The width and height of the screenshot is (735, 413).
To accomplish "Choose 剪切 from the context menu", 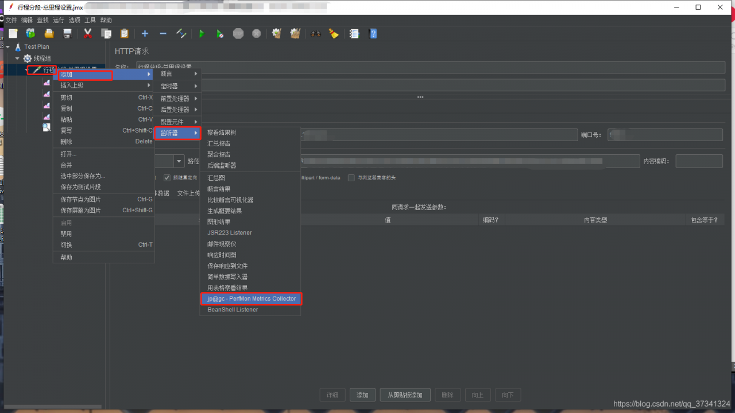I will (103, 98).
